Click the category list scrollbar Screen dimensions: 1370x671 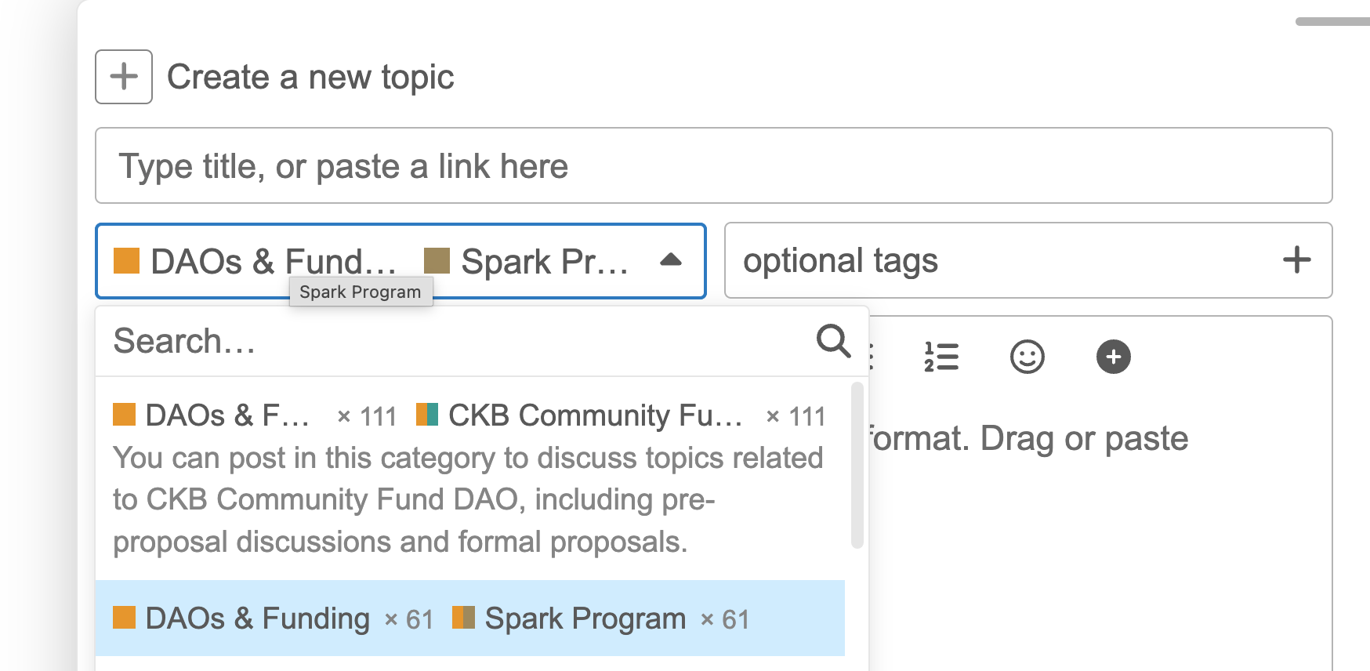click(x=857, y=464)
